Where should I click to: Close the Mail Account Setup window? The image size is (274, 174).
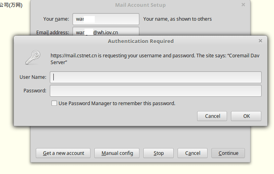click(243, 5)
